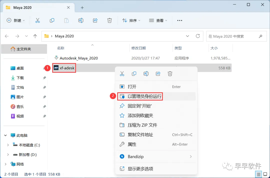Click Share icon in the context menu

pos(158,74)
